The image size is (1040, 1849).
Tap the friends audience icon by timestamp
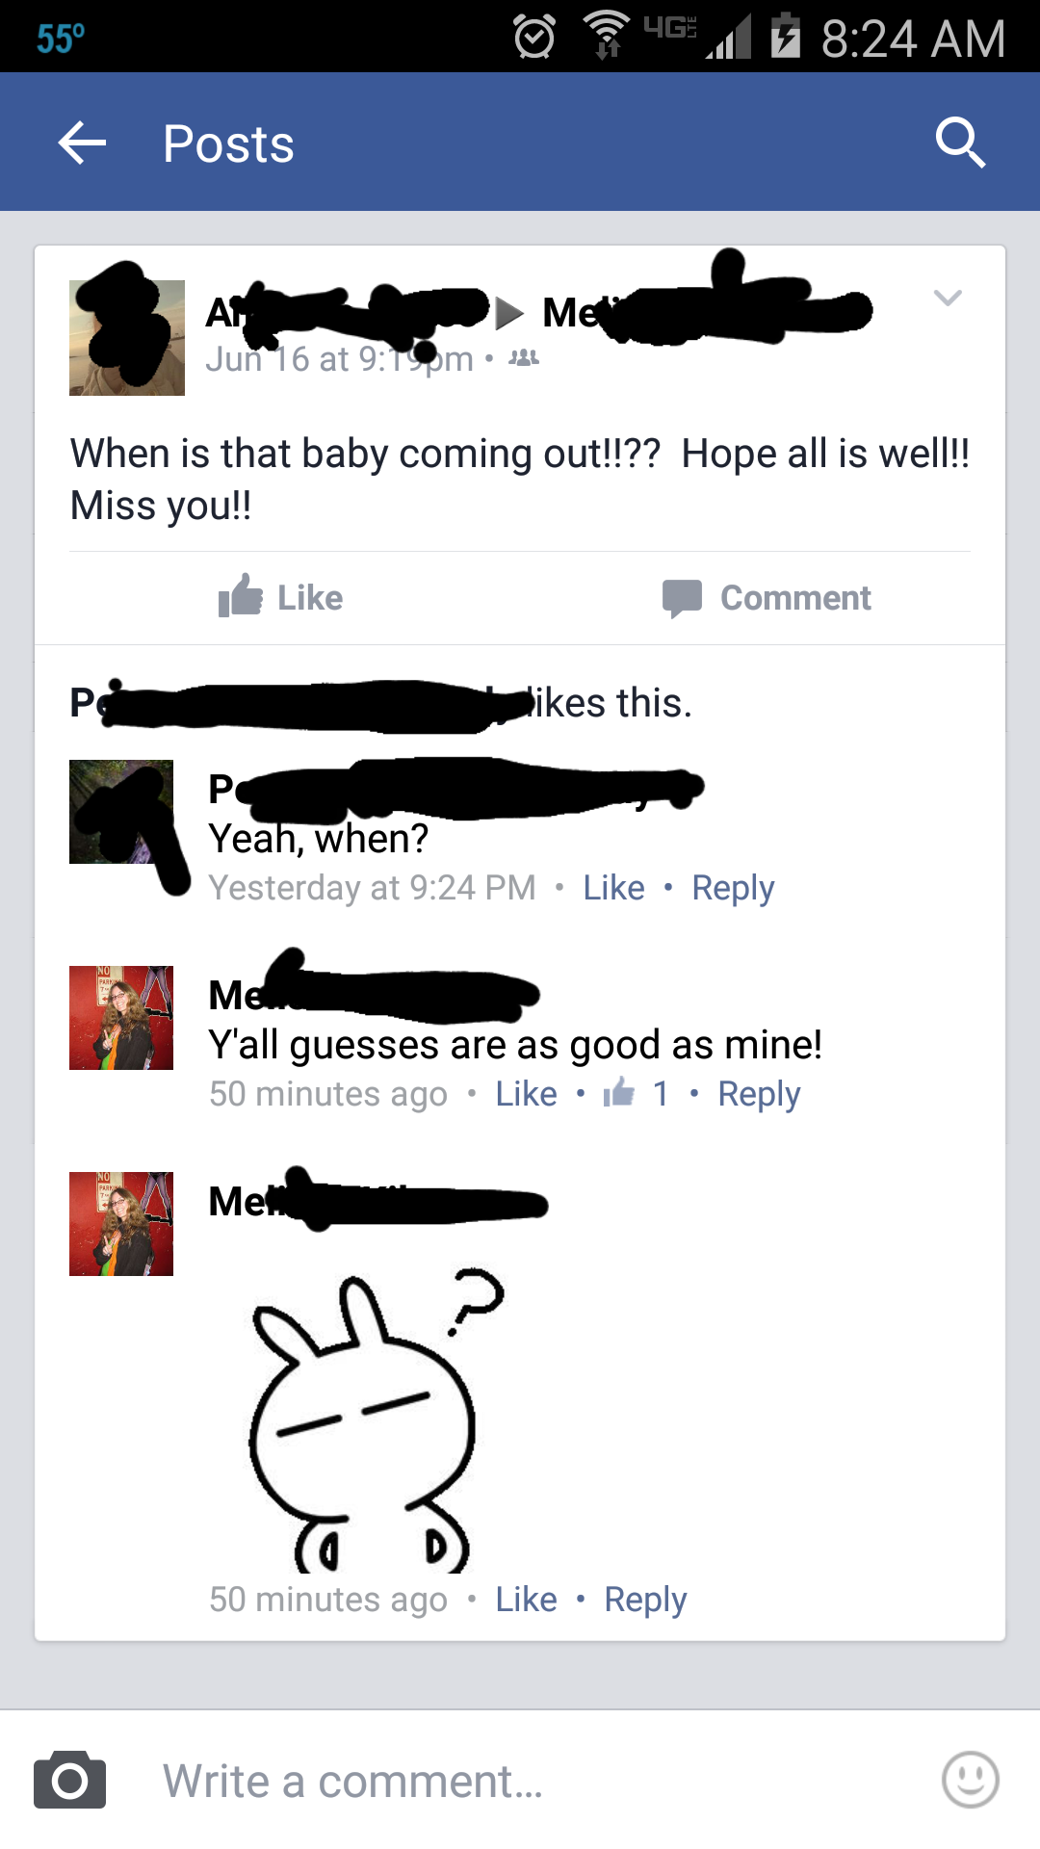524,358
